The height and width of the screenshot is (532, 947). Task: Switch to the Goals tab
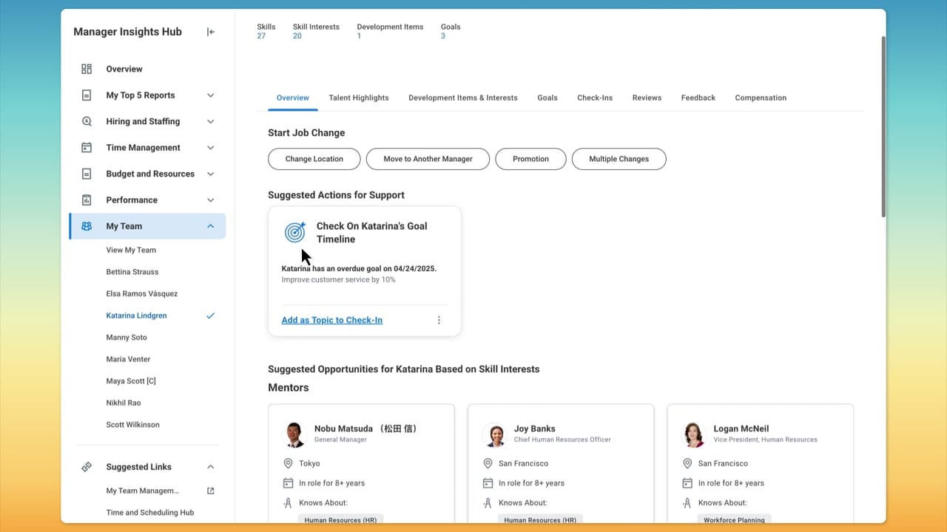[547, 98]
